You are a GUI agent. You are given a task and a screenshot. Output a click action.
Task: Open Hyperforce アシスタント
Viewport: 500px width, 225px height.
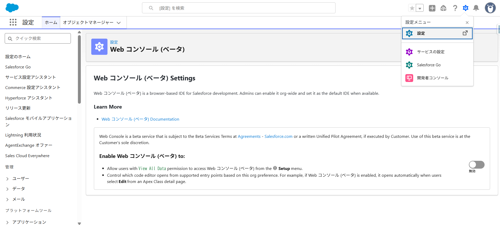29,98
